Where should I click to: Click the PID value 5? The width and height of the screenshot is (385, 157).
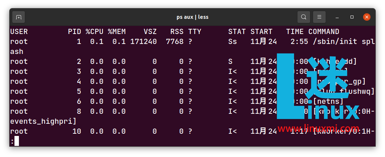point(79,92)
